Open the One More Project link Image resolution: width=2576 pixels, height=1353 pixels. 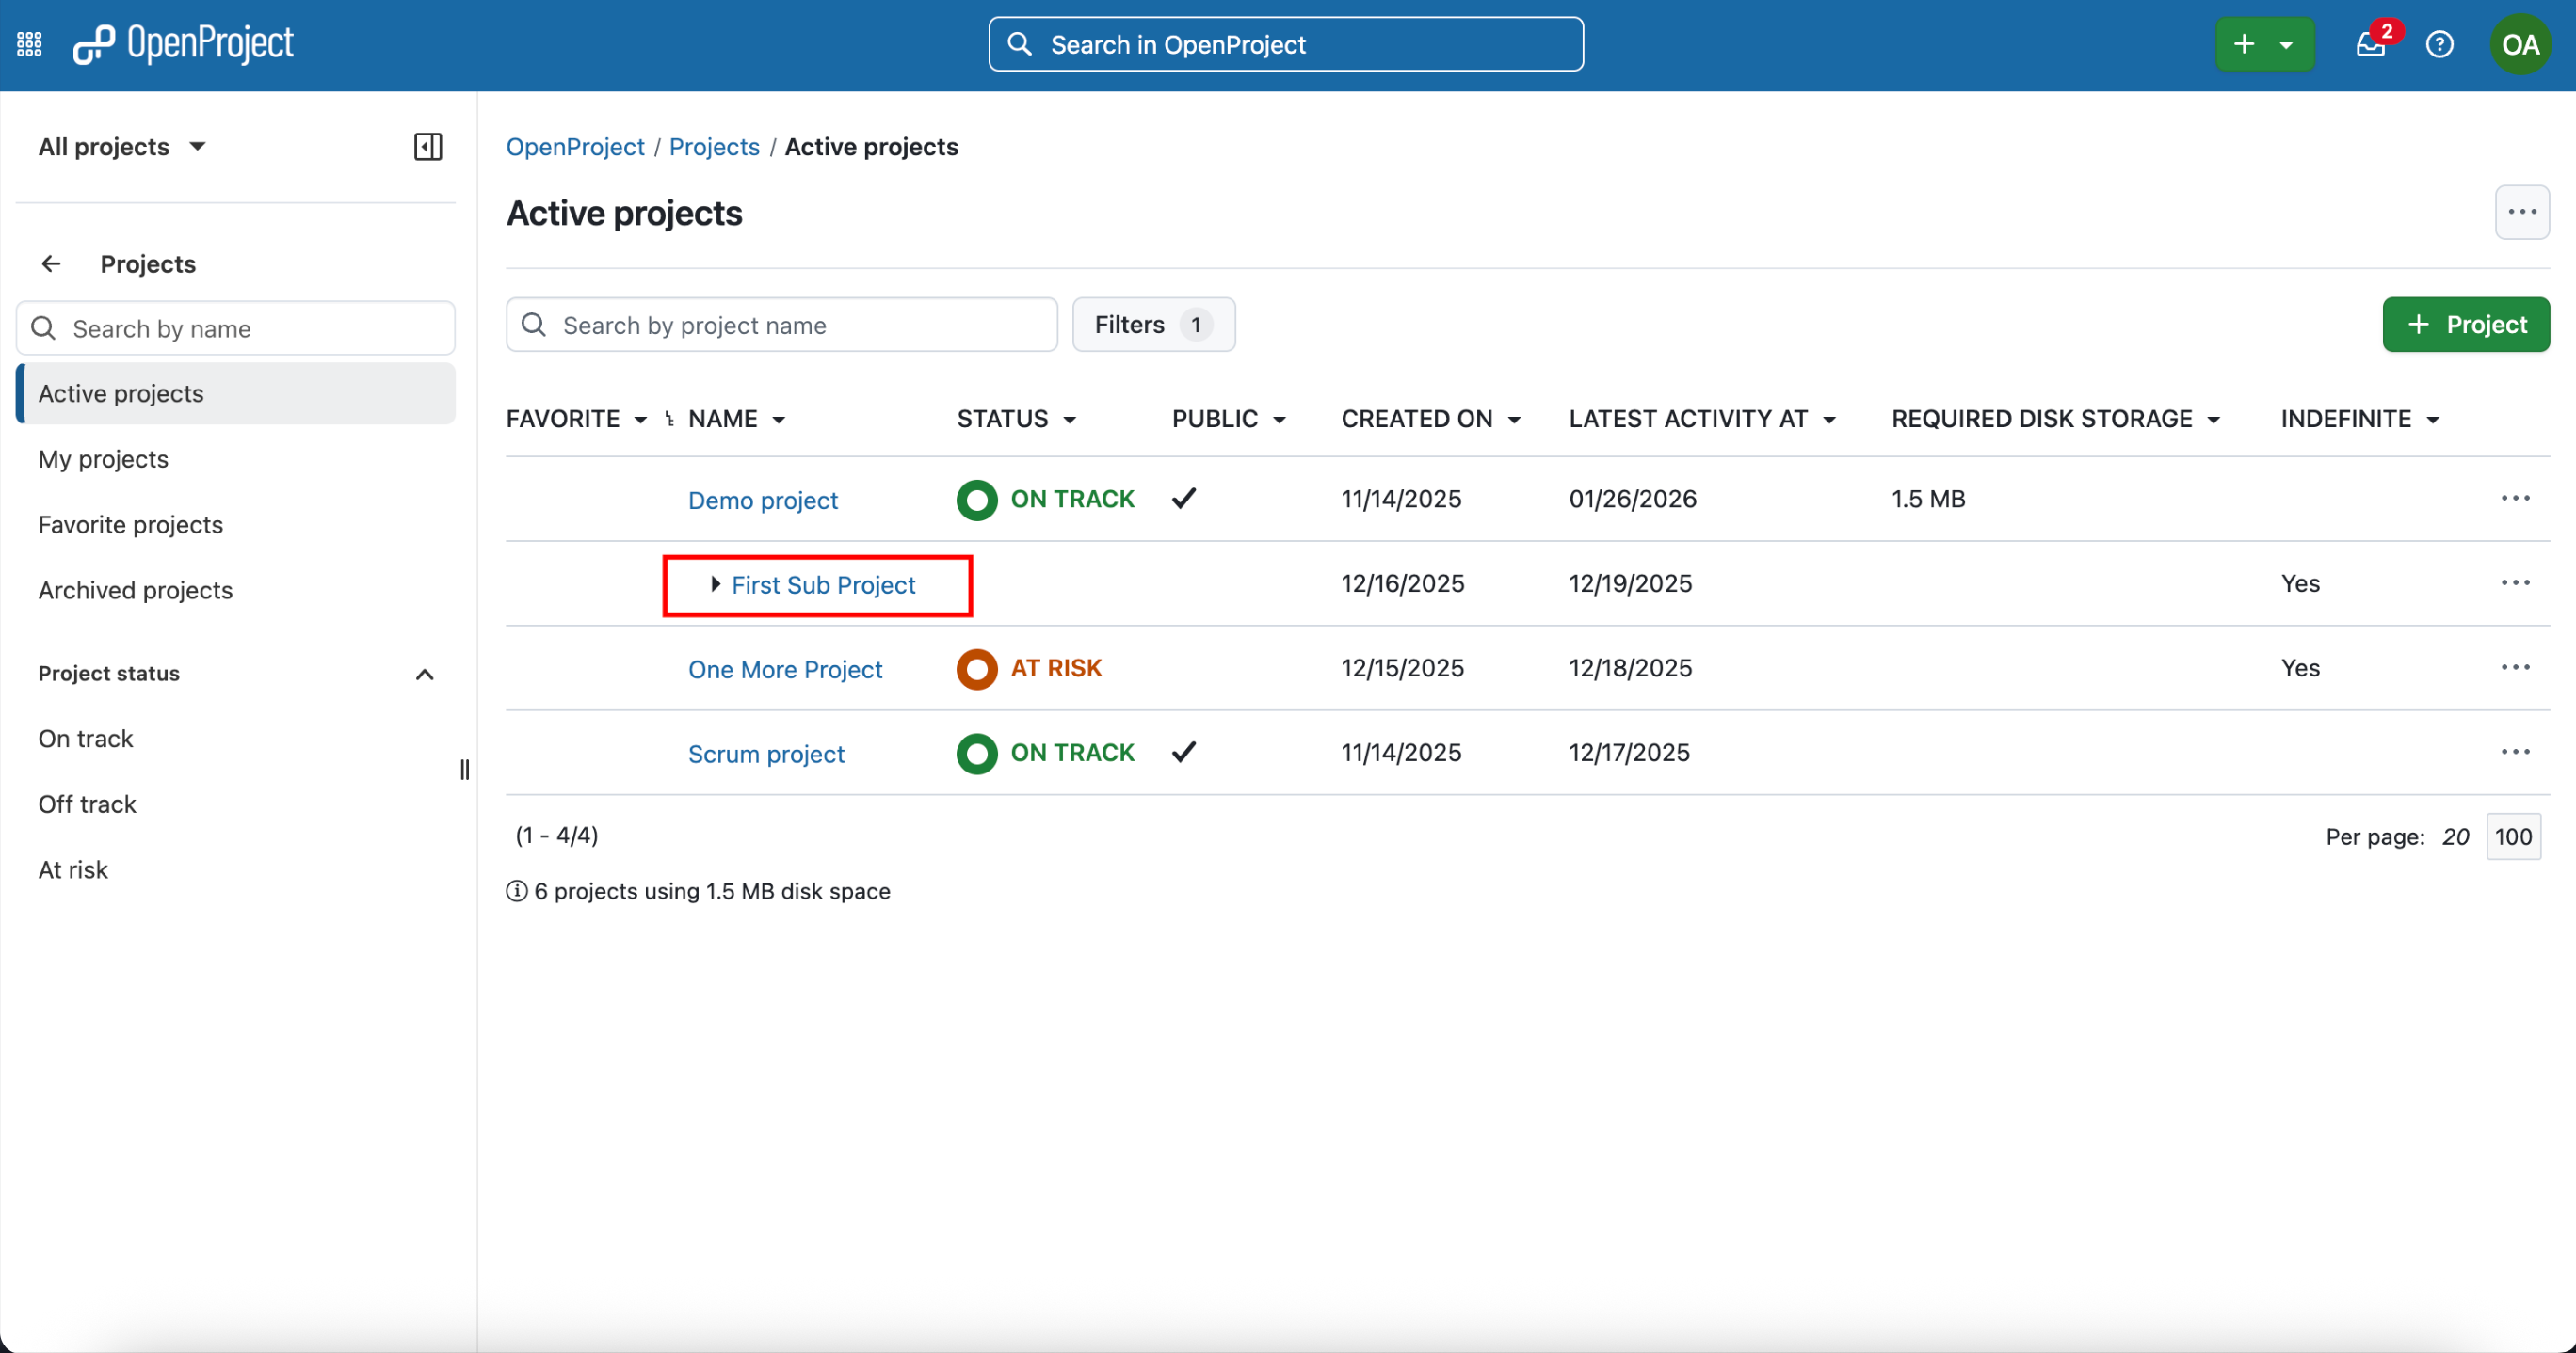(x=785, y=669)
